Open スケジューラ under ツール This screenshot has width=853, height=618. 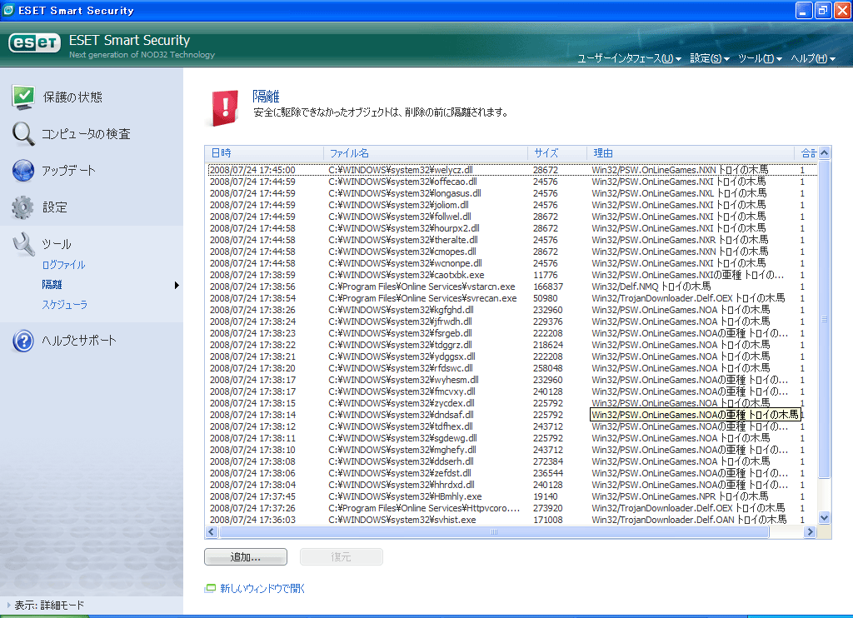pos(65,305)
